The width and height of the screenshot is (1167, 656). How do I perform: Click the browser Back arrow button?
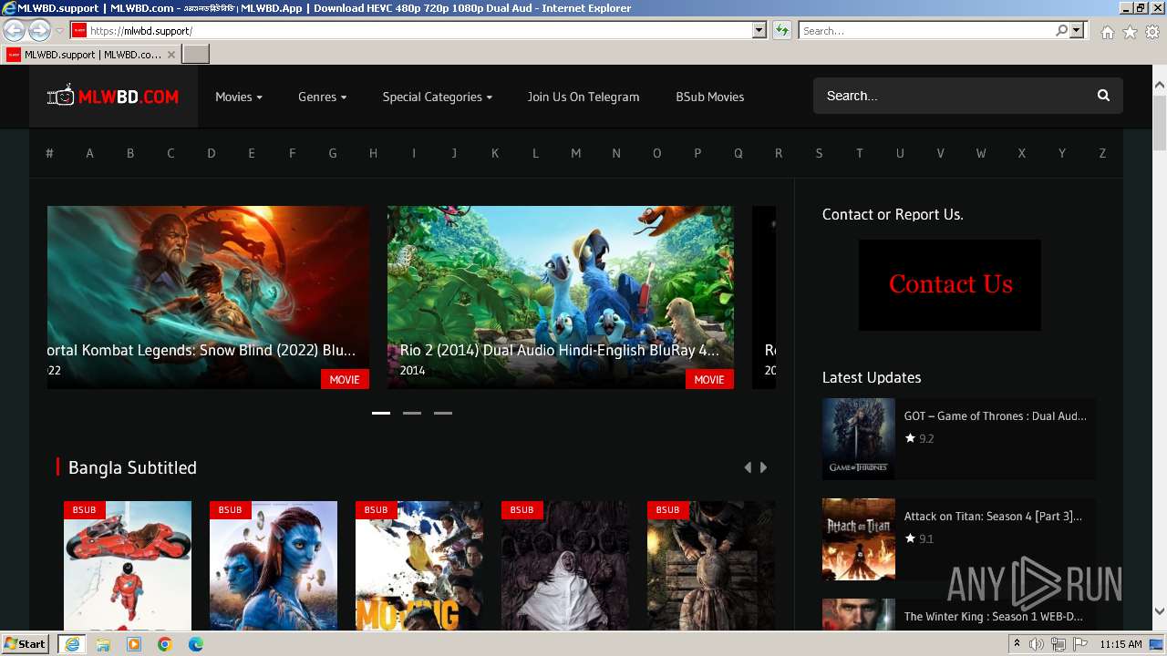(x=15, y=30)
